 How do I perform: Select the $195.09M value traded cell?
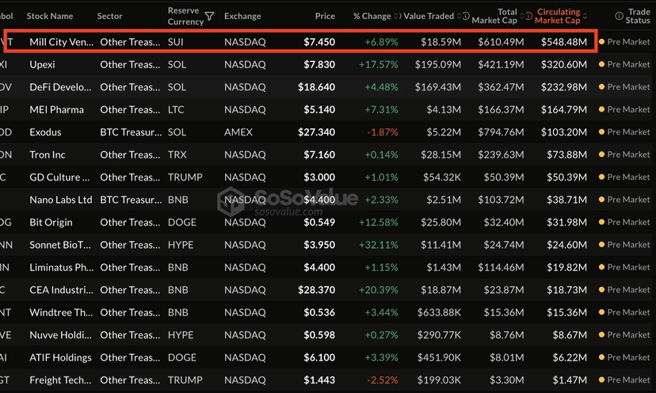coord(437,64)
